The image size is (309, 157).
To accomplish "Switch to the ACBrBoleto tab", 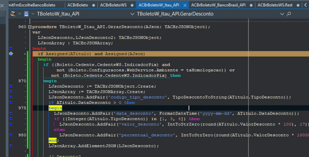I will [77, 5].
